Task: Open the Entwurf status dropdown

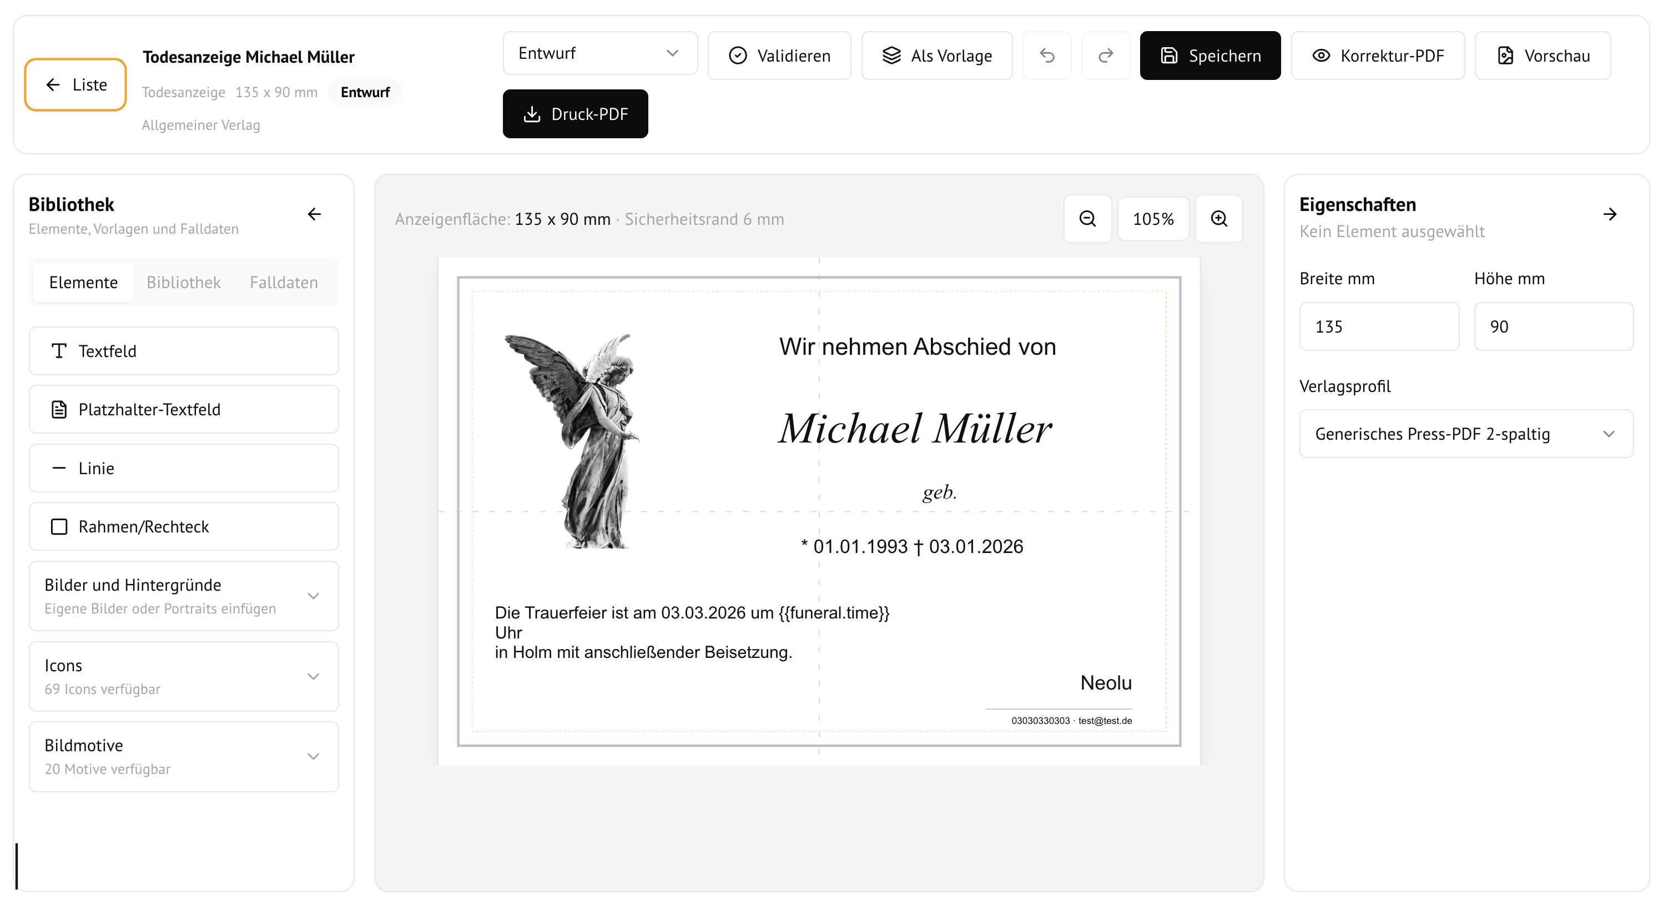Action: (601, 53)
